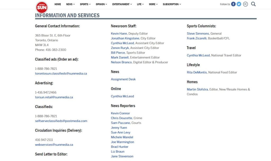Open Steve Simmons' columnist link
Screen dimensions: 271x161
[x=198, y=34]
